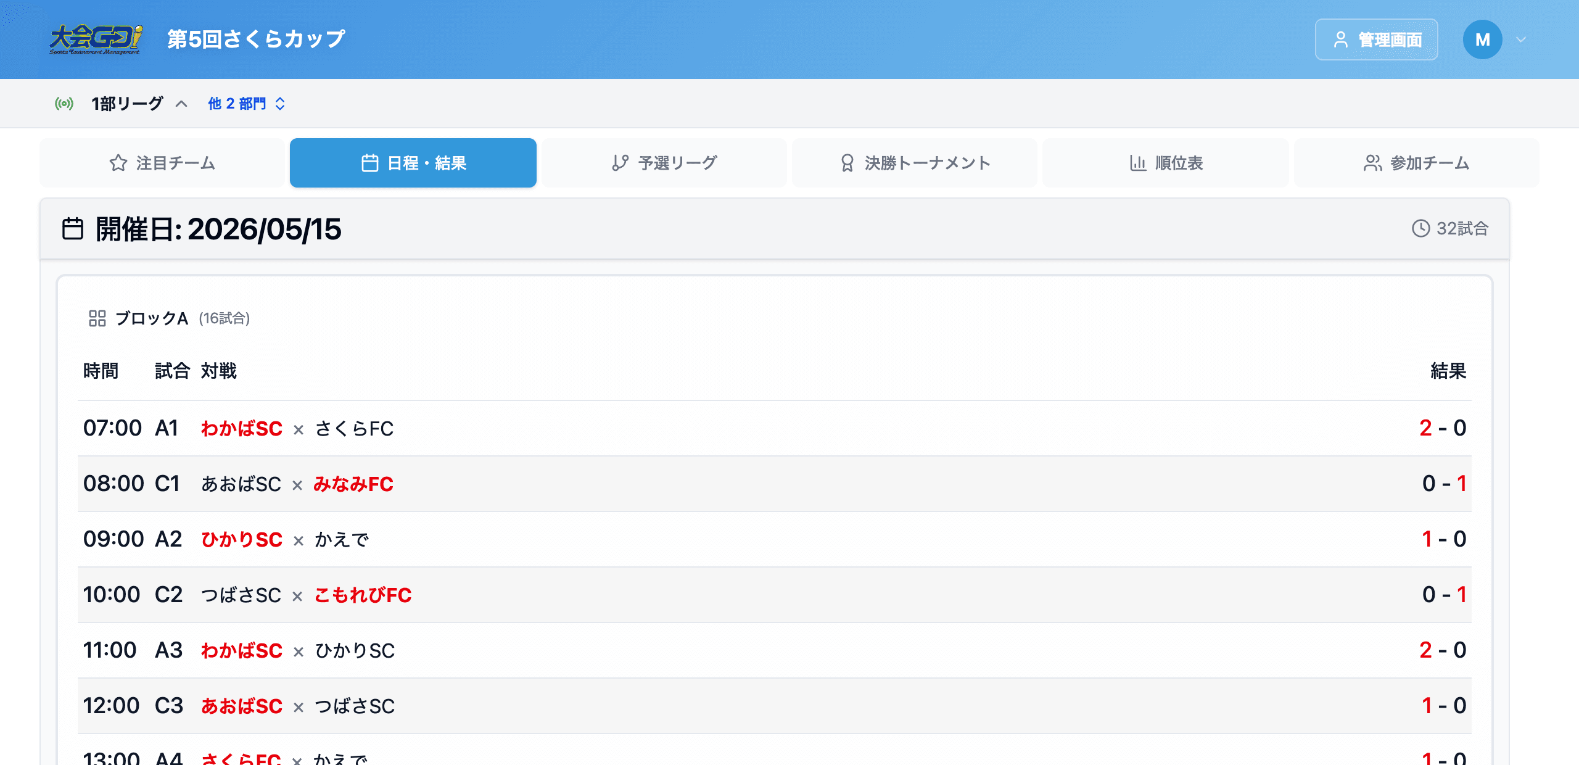1579x765 pixels.
Task: Select the 日程・結果 tab
Action: [413, 163]
